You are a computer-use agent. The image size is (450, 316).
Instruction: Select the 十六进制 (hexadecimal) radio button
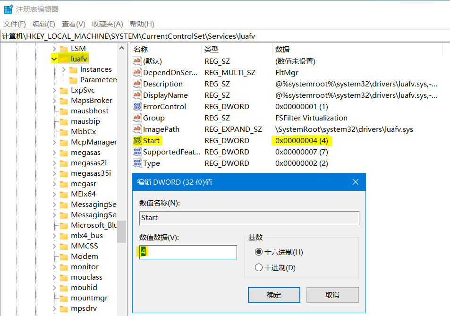pos(258,252)
